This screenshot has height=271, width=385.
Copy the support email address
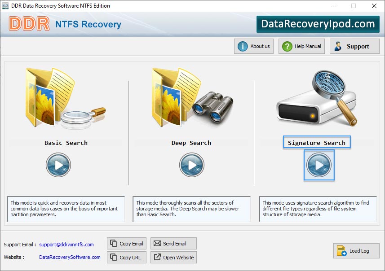pos(127,244)
